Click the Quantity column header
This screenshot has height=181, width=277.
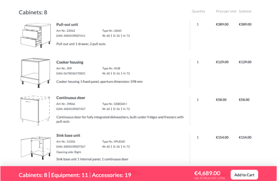(198, 11)
